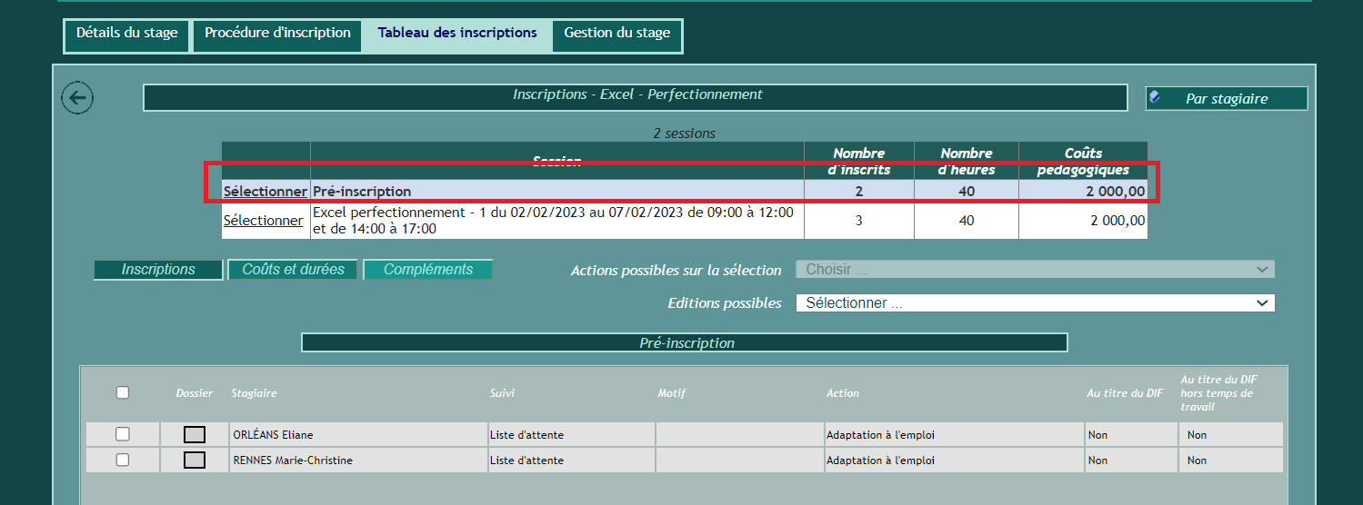
Task: Display the Compléments view
Action: tap(428, 270)
